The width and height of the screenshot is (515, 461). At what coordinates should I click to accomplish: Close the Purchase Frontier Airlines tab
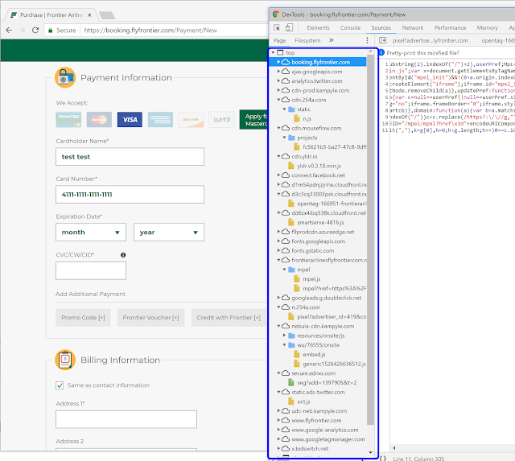click(89, 14)
